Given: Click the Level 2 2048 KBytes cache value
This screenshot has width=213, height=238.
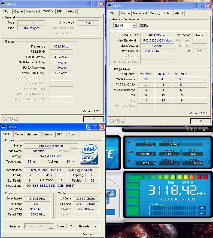Looking at the screenshot, I should click(86, 209).
